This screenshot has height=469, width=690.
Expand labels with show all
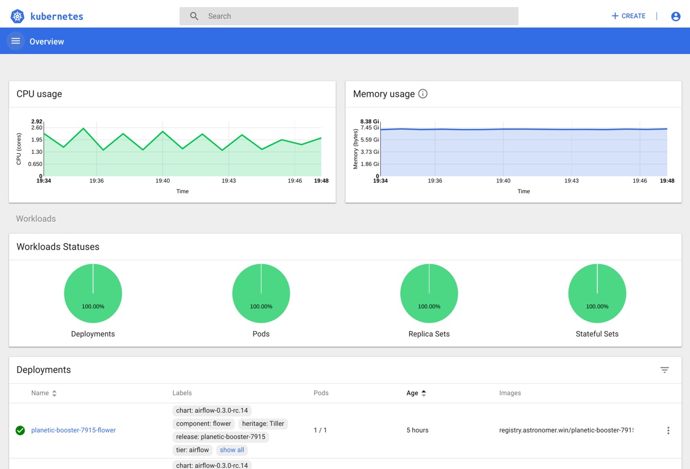click(232, 450)
